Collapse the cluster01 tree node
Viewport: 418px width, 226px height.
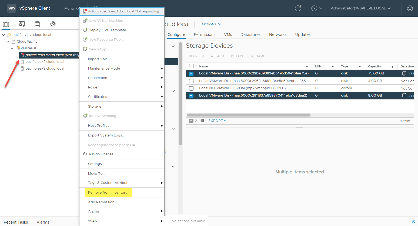(12, 48)
